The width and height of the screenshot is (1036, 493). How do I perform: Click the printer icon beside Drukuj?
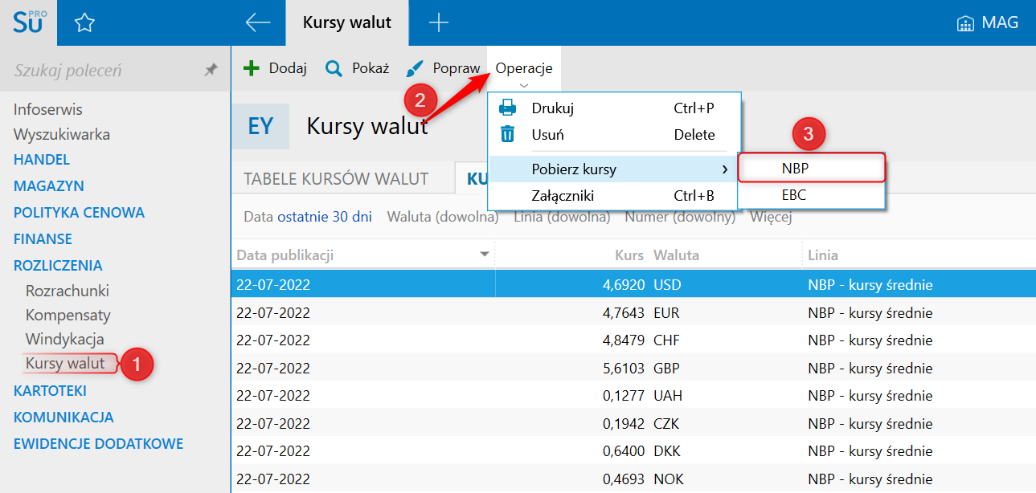[508, 108]
